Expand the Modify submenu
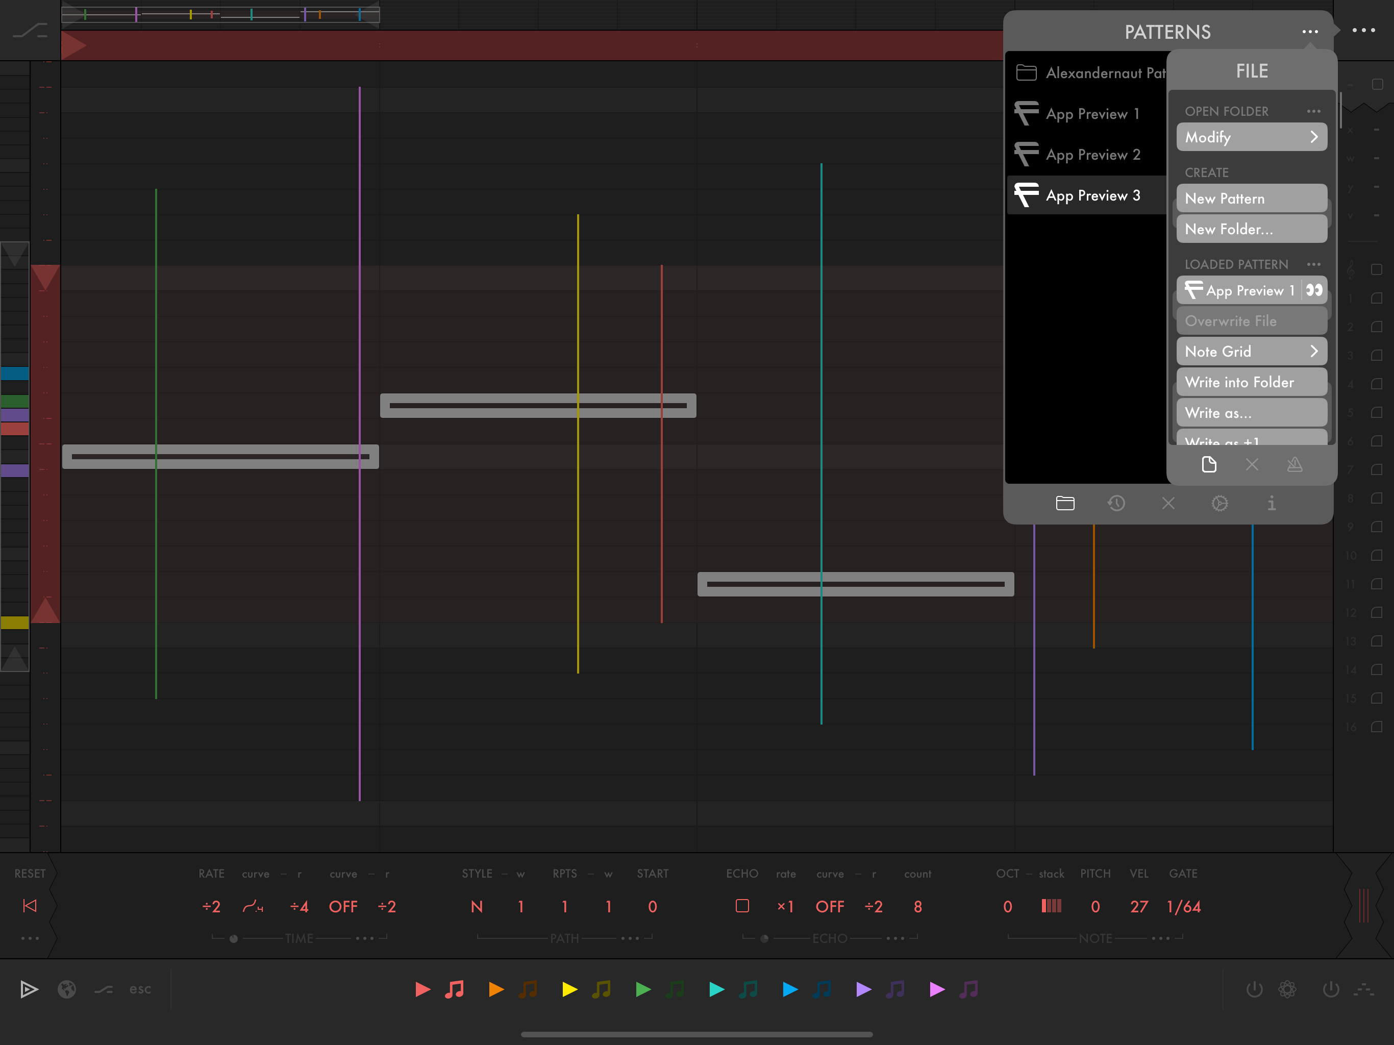The height and width of the screenshot is (1045, 1394). click(1251, 137)
